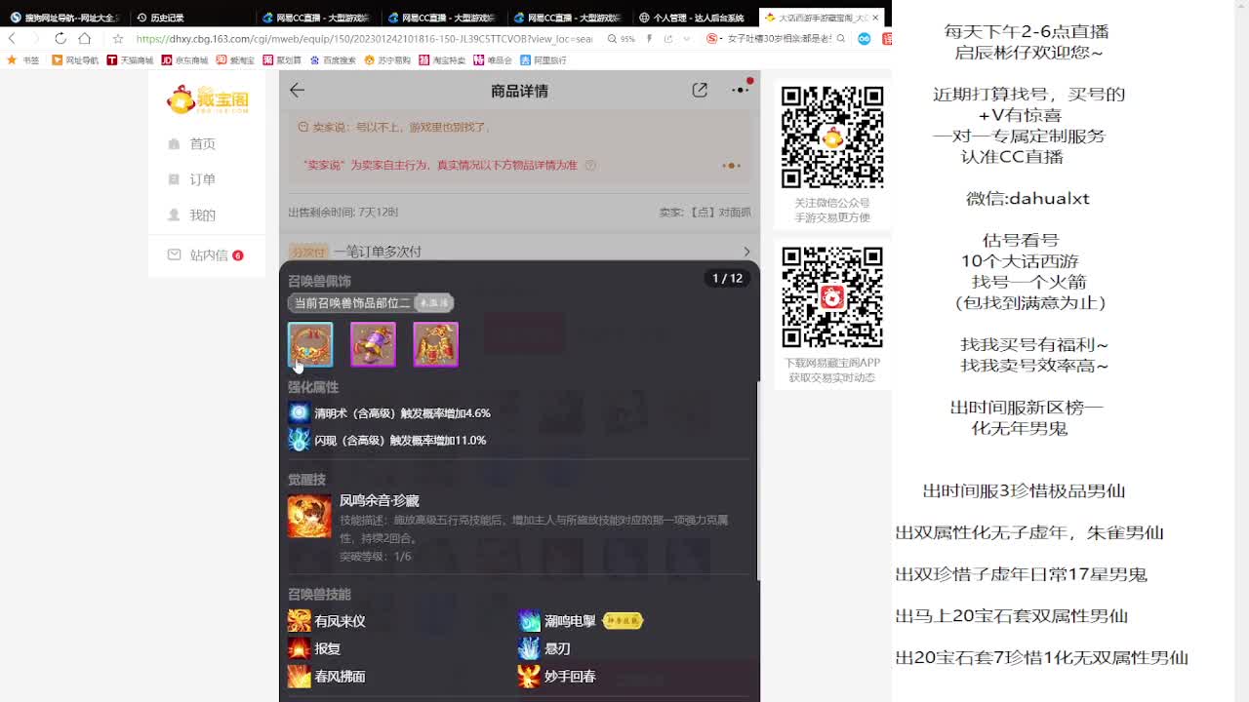Viewport: 1249px width, 702px height.
Task: Click the 清明术 skill icon
Action: click(299, 412)
